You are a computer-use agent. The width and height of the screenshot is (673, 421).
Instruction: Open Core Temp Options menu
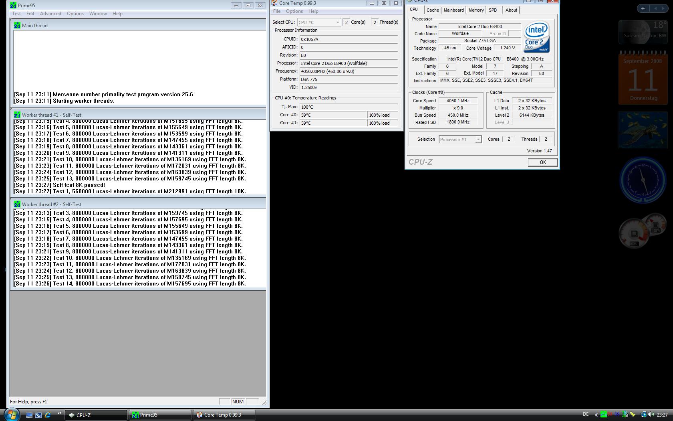pos(294,11)
